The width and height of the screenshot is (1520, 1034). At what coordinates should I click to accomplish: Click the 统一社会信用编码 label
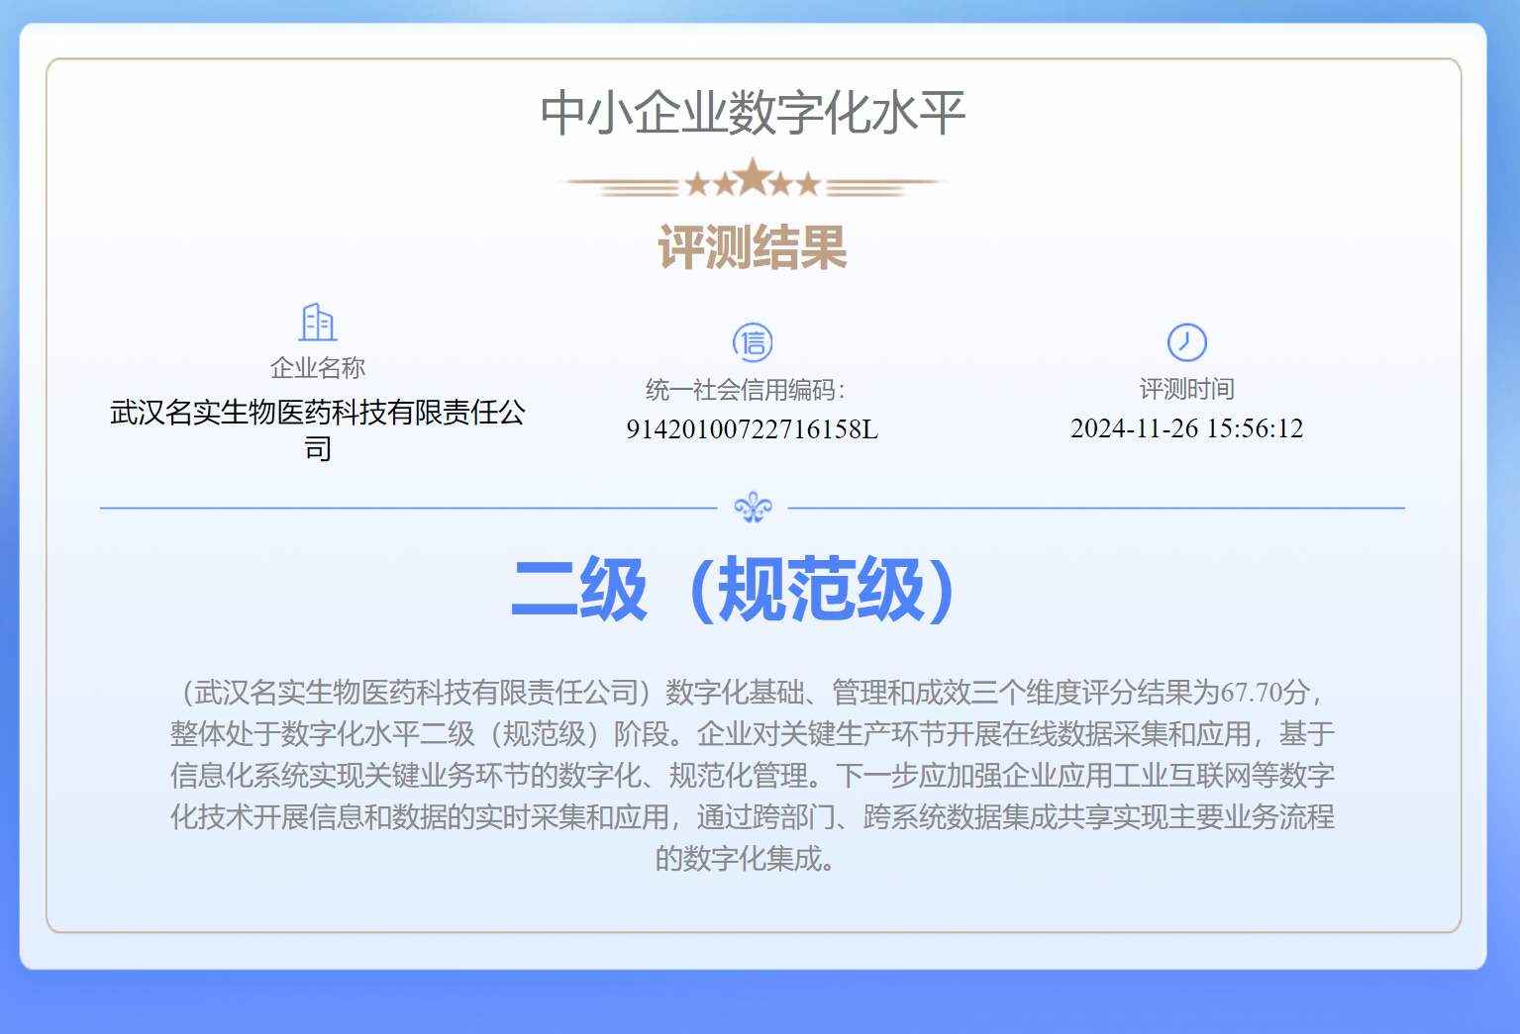(745, 390)
